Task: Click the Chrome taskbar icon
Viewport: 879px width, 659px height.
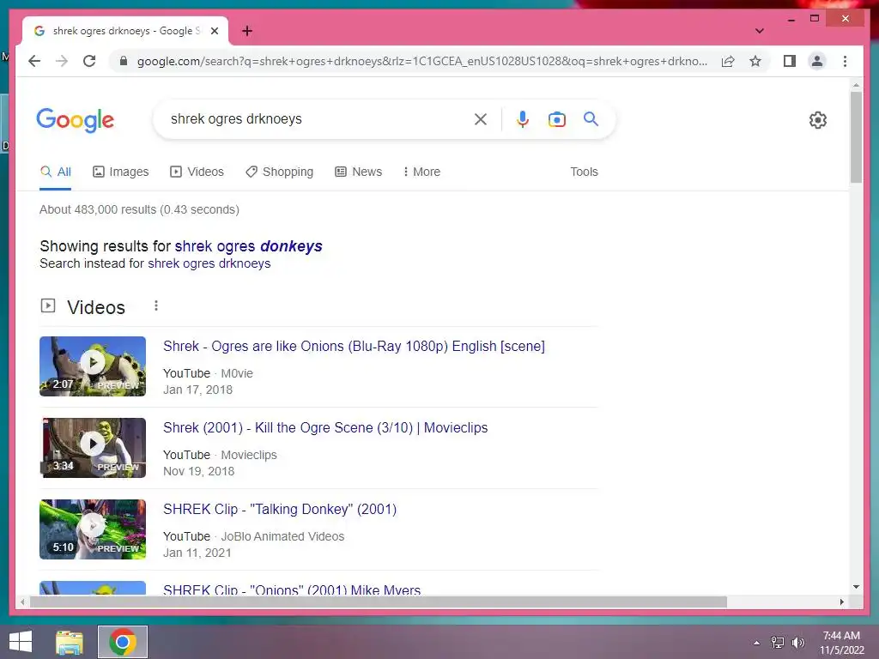Action: (x=123, y=642)
